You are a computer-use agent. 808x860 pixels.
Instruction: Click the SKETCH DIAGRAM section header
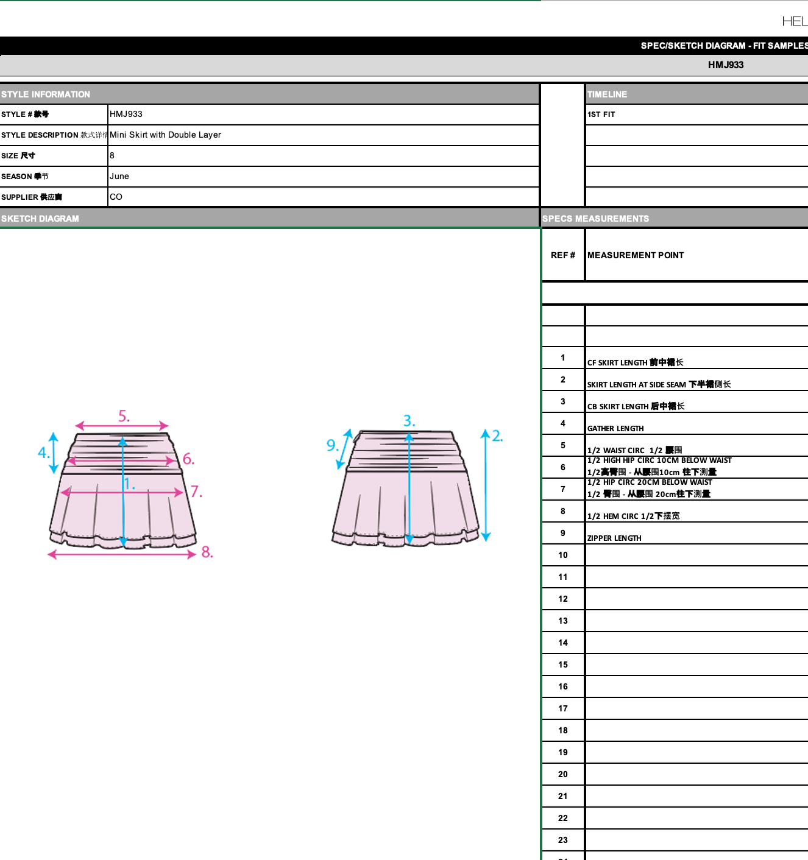(269, 219)
